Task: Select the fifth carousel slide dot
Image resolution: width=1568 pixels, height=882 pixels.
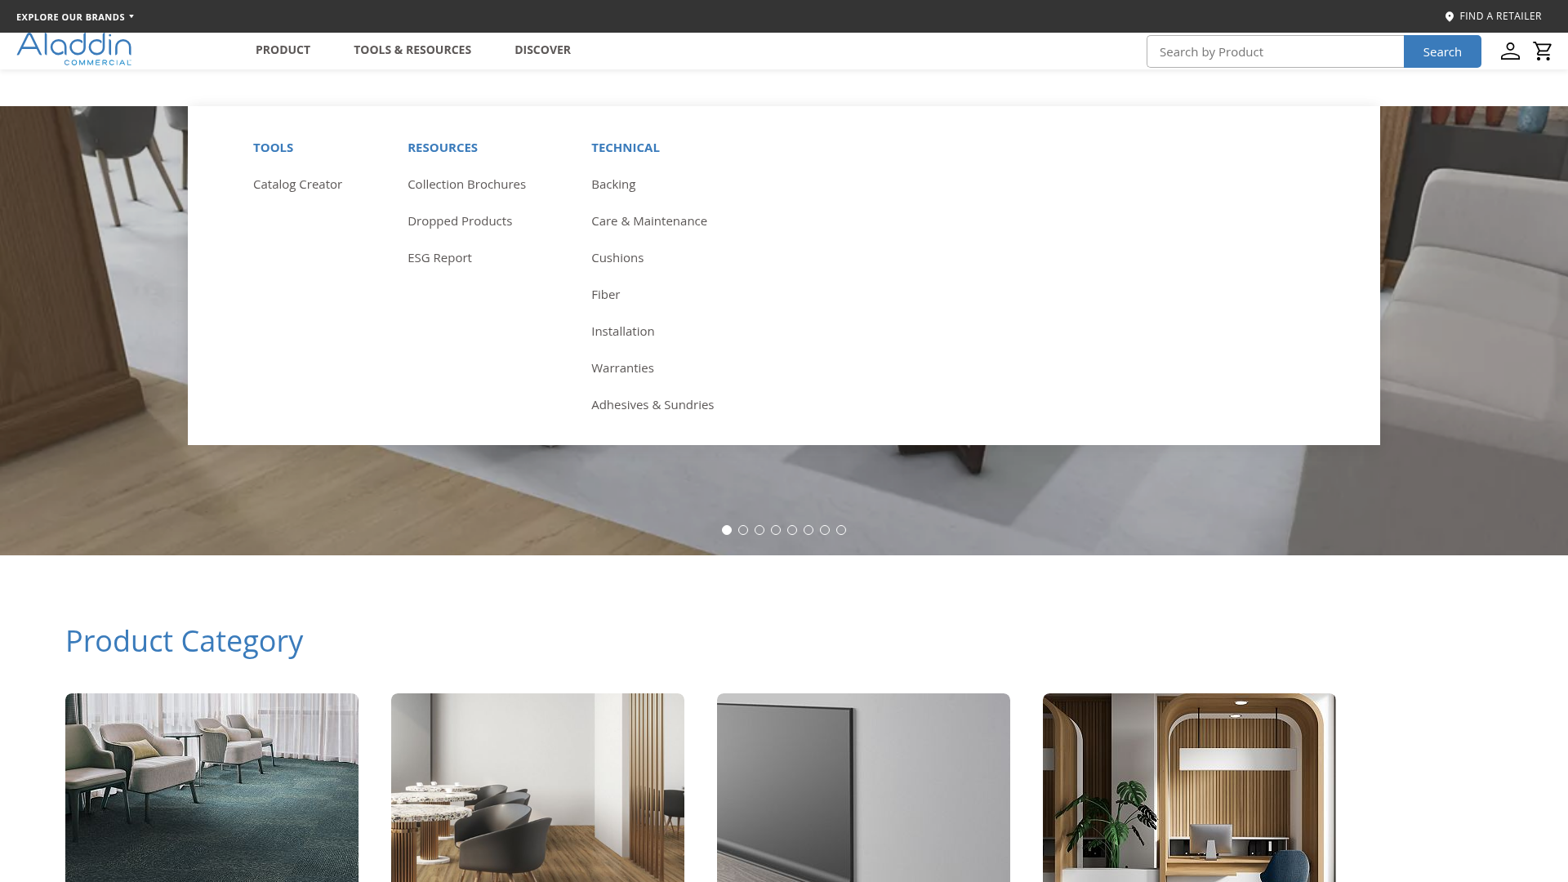Action: point(792,530)
